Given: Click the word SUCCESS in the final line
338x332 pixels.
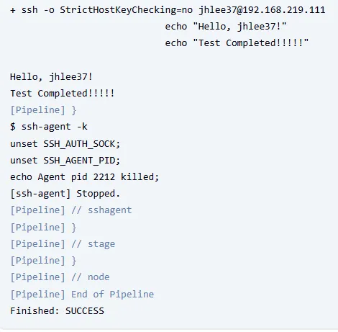Looking at the screenshot, I should pyautogui.click(x=85, y=311).
